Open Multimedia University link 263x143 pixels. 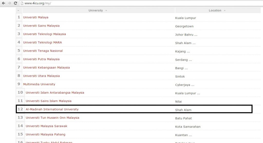pos(39,84)
